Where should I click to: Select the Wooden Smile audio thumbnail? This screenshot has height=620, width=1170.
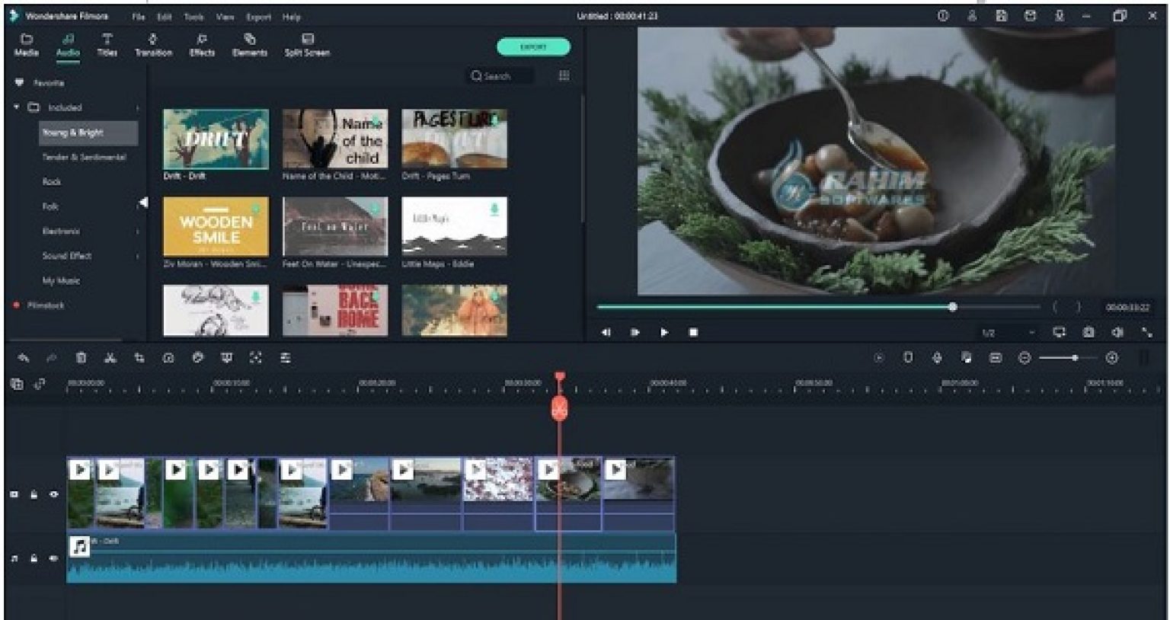216,227
